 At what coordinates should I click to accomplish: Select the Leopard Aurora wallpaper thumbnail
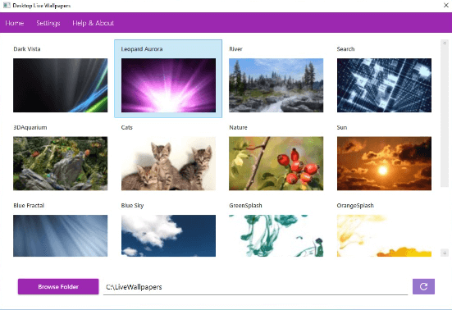[168, 85]
